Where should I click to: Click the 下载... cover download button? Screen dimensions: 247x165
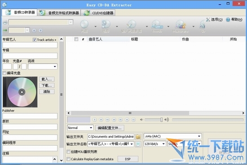(x=47, y=85)
